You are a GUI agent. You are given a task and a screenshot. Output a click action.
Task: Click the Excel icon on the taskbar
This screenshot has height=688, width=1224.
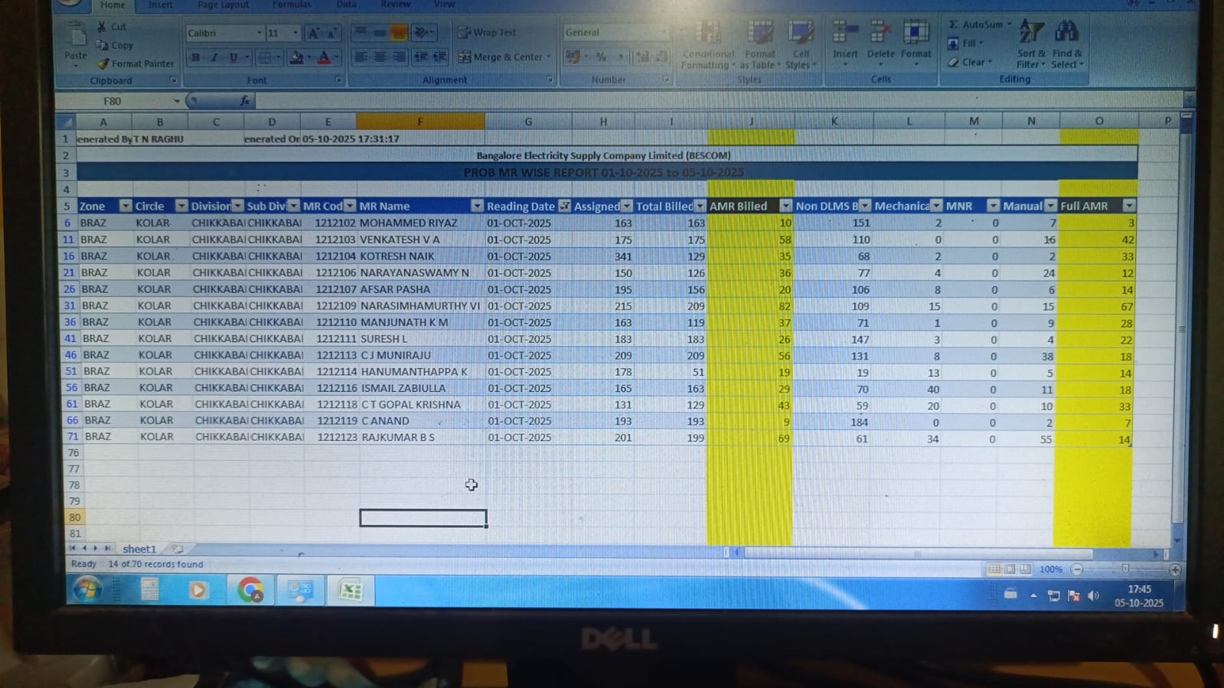click(x=351, y=590)
